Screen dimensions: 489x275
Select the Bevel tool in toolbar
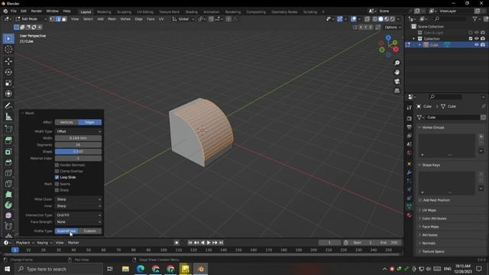8,163
